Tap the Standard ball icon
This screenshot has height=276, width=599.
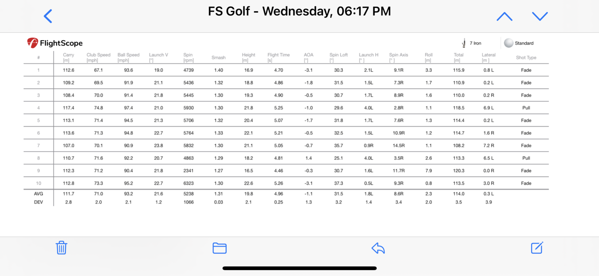[508, 43]
